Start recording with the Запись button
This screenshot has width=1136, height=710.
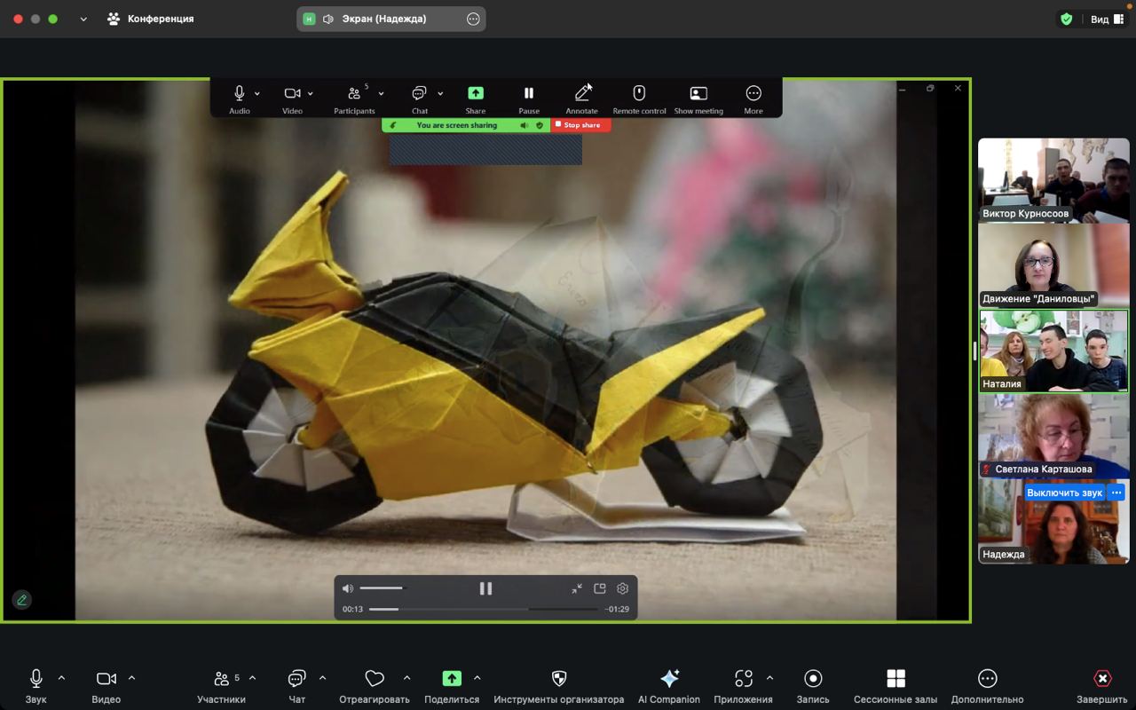coord(812,679)
